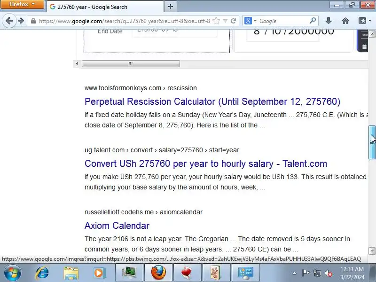
Task: Click the '8 / 10 / 2000000' date text
Action: coord(294,31)
